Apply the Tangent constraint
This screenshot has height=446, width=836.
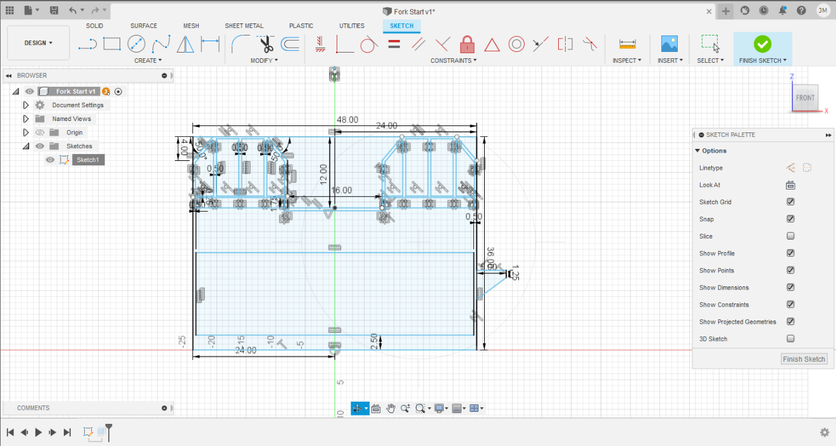369,44
